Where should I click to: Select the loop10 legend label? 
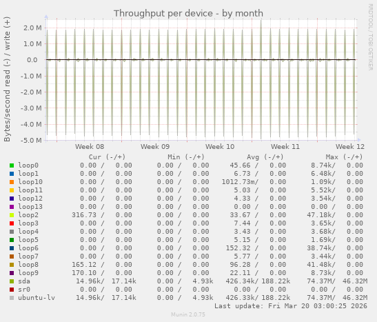tap(30, 182)
